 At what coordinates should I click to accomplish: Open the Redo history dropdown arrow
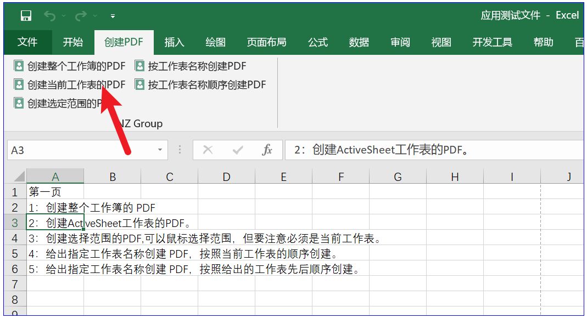click(95, 16)
